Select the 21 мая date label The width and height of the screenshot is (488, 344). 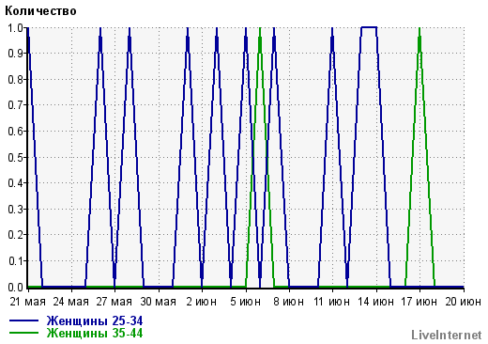[x=28, y=302]
